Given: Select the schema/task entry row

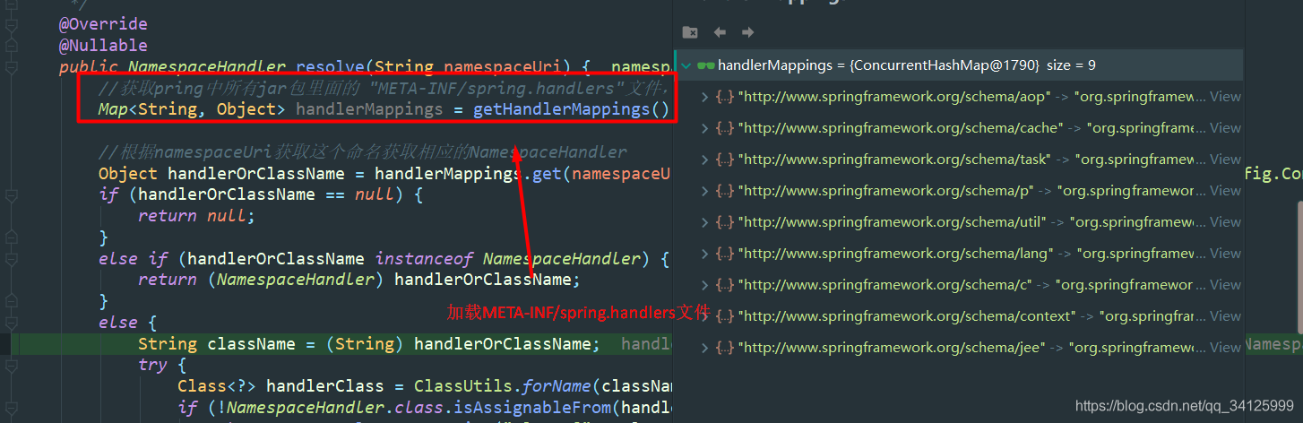Looking at the screenshot, I should tap(958, 160).
